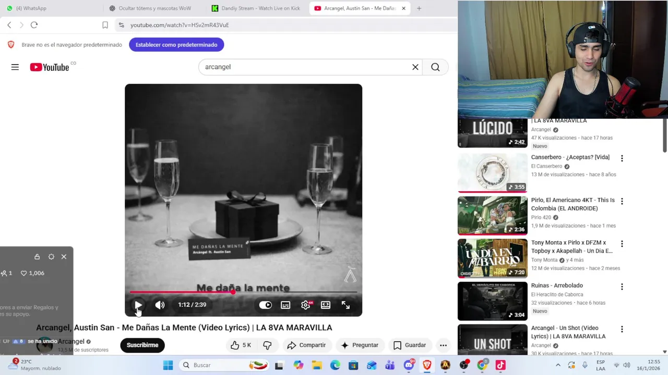Open the weather widget 23°C
668x375 pixels.
(34, 365)
